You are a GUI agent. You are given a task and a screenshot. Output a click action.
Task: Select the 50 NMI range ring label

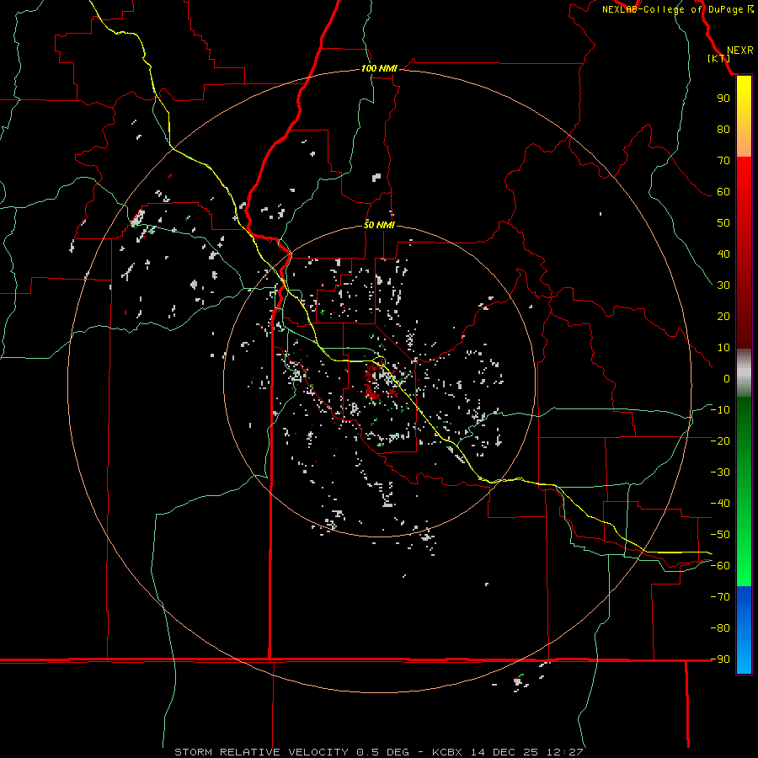coord(379,225)
